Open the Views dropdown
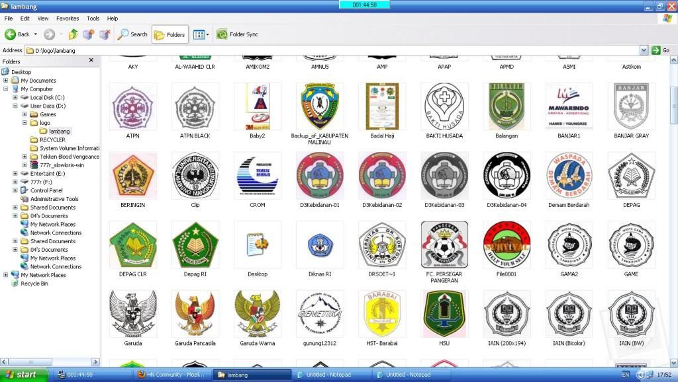This screenshot has height=382, width=678. [201, 34]
